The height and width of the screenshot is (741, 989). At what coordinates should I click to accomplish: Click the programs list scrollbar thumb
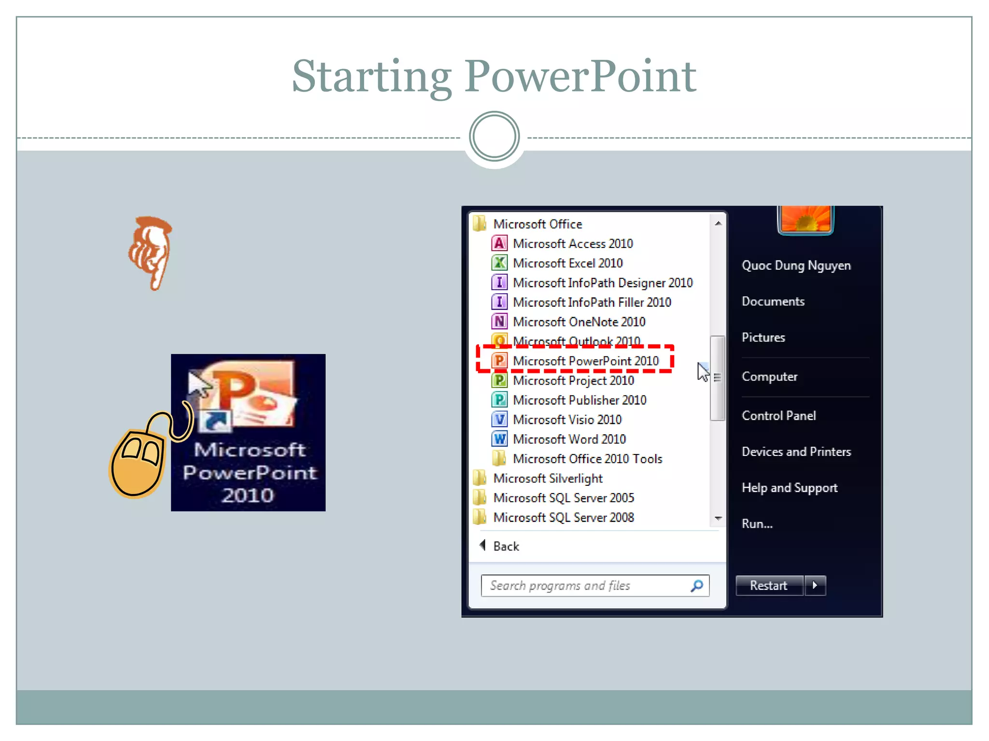(718, 378)
